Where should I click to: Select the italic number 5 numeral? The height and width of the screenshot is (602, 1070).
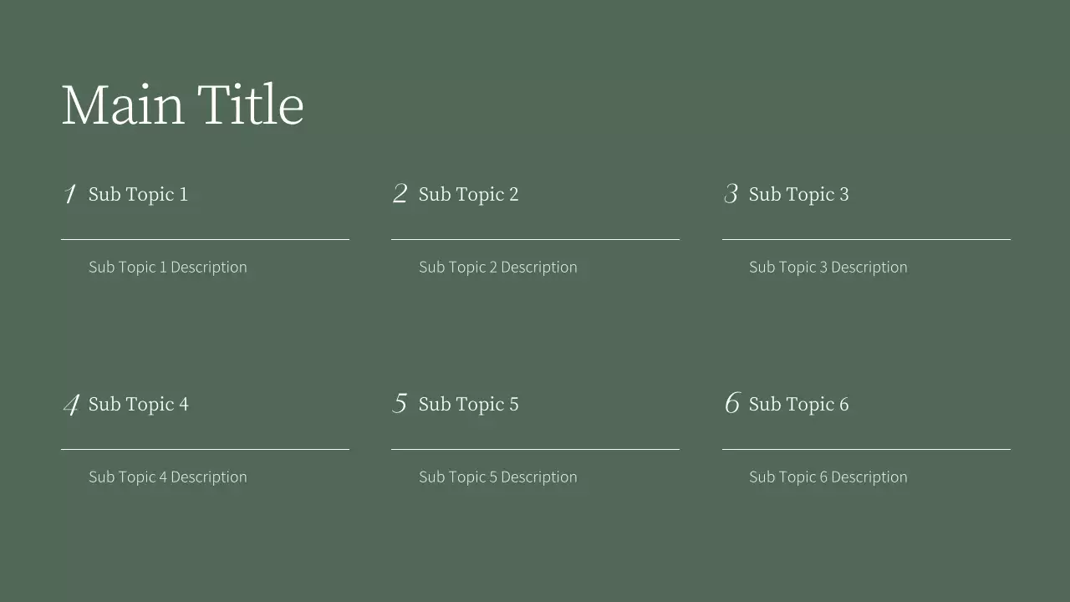400,404
